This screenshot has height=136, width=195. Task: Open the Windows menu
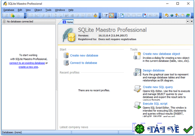click(x=60, y=10)
